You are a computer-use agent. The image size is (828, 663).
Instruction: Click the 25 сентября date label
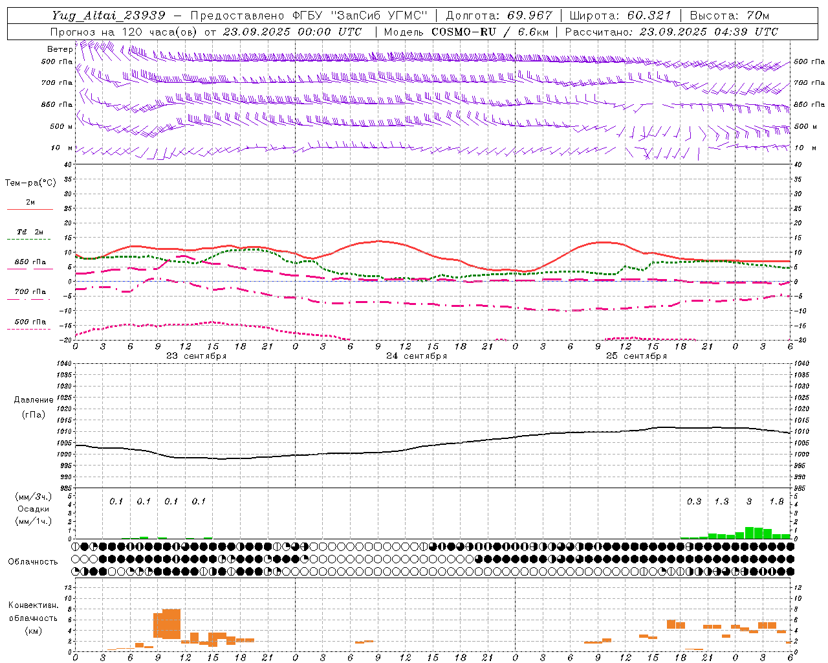(637, 356)
